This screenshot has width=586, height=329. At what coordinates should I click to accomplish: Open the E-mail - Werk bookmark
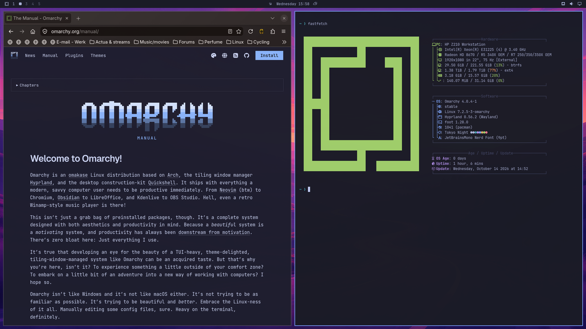tap(68, 42)
